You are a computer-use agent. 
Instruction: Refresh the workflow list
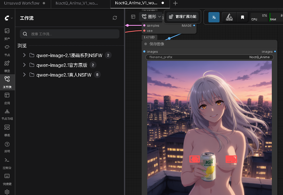(115, 18)
